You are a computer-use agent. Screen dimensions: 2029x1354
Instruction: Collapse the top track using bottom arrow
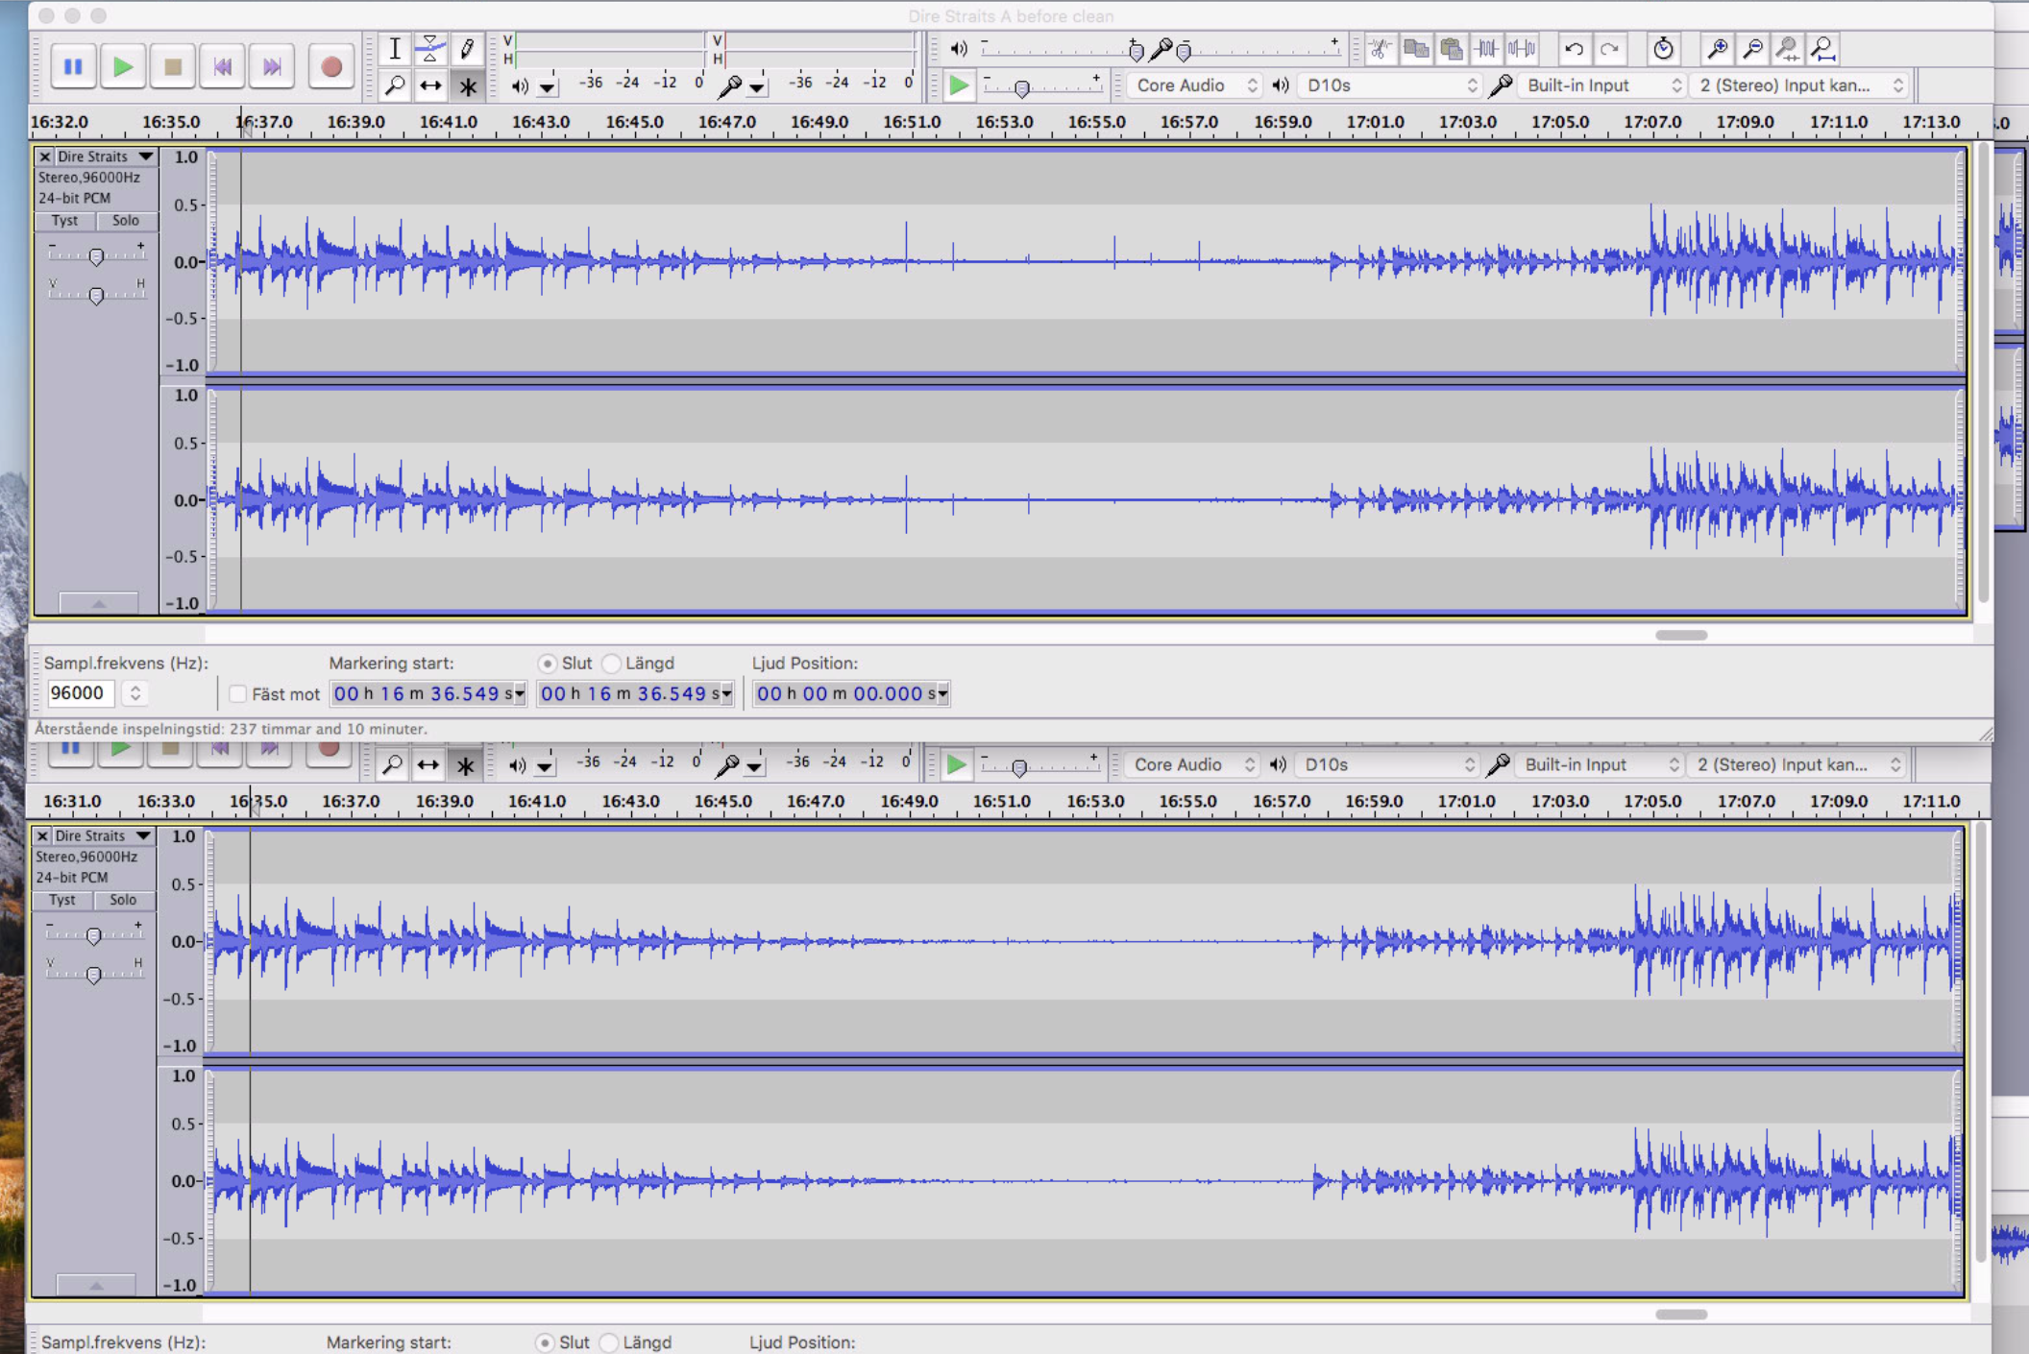[98, 603]
